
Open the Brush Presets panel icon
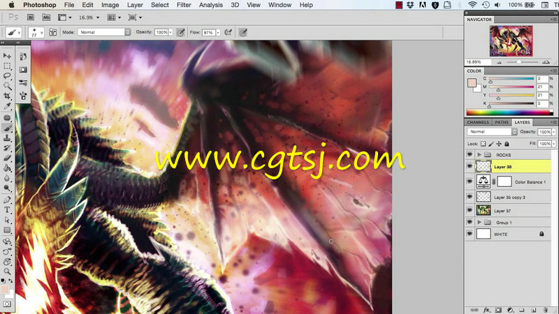click(x=23, y=82)
